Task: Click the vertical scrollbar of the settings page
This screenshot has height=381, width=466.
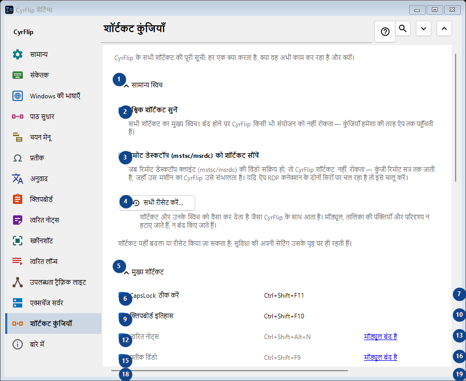Action: click(456, 118)
